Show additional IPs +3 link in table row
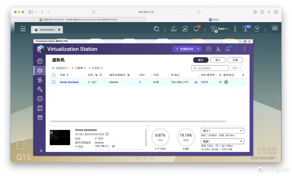292x176 pixels. (196, 82)
